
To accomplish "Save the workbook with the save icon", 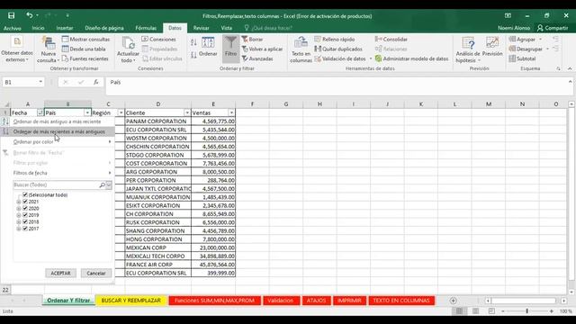I will tap(12, 15).
